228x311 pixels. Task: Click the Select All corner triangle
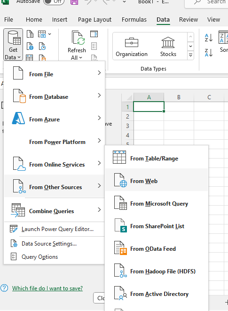(129, 97)
